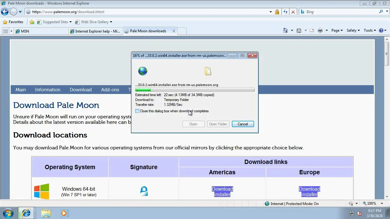390x219 pixels.
Task: Open the search provider dropdown arrow
Action: point(387,12)
